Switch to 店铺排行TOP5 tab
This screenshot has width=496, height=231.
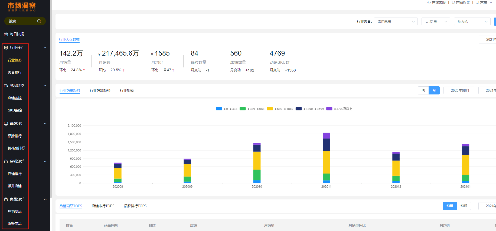point(103,206)
